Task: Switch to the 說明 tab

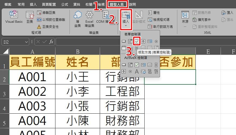Action: 132,5
